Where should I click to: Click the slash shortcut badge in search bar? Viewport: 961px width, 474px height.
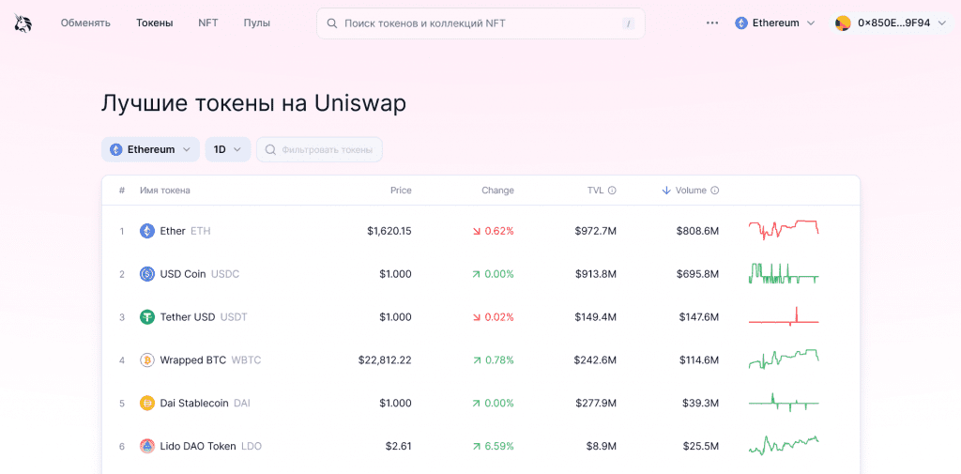[628, 23]
